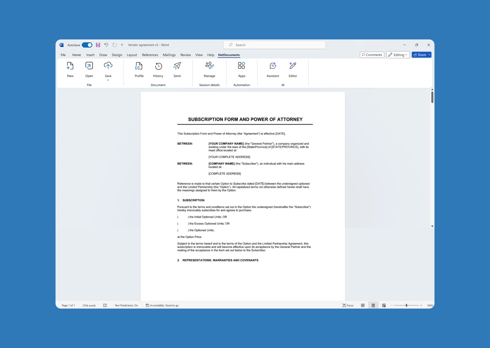The height and width of the screenshot is (348, 490).
Task: Switch to the View tab
Action: click(199, 55)
